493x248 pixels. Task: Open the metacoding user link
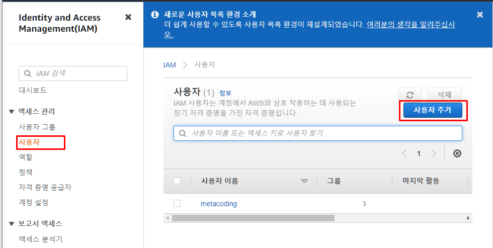219,204
